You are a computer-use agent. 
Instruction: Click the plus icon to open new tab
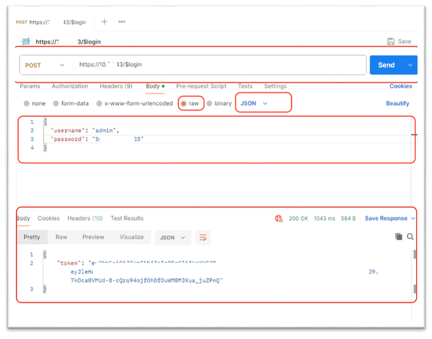click(104, 22)
